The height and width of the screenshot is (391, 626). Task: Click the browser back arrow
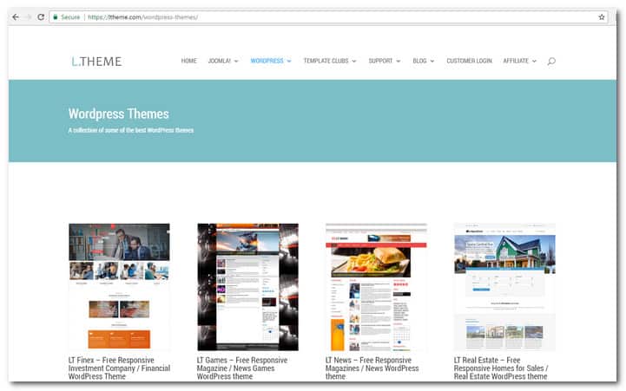(x=15, y=16)
